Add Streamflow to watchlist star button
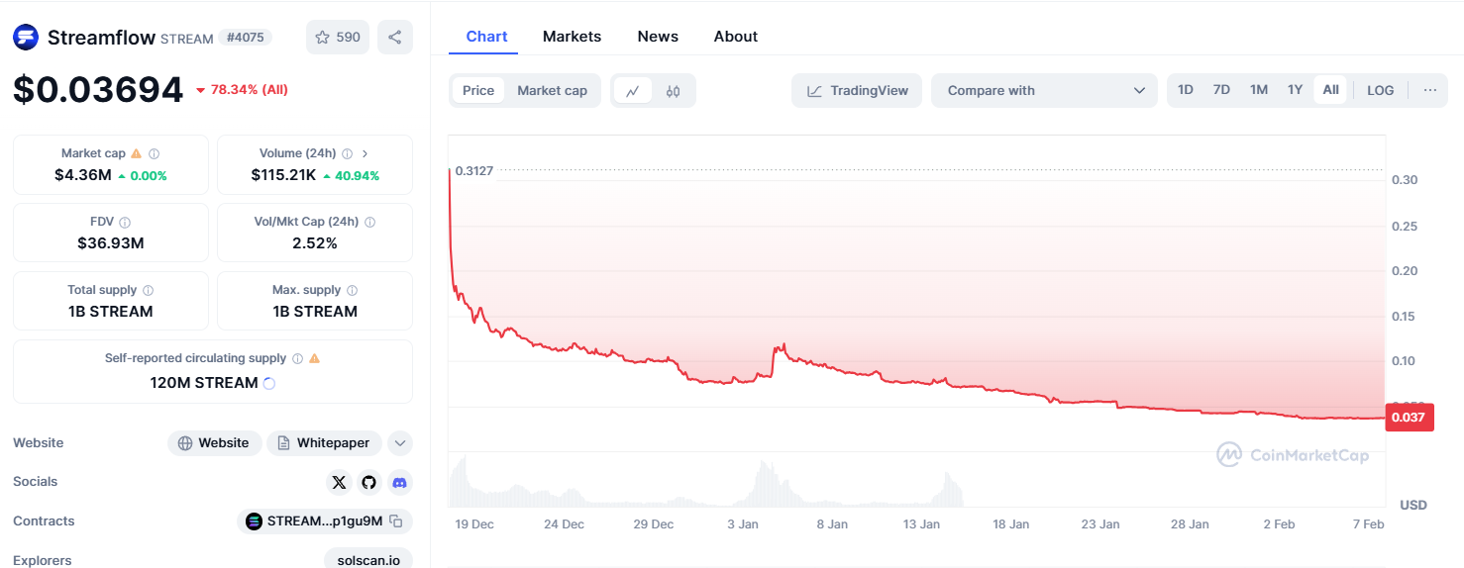The image size is (1464, 568). (x=338, y=38)
